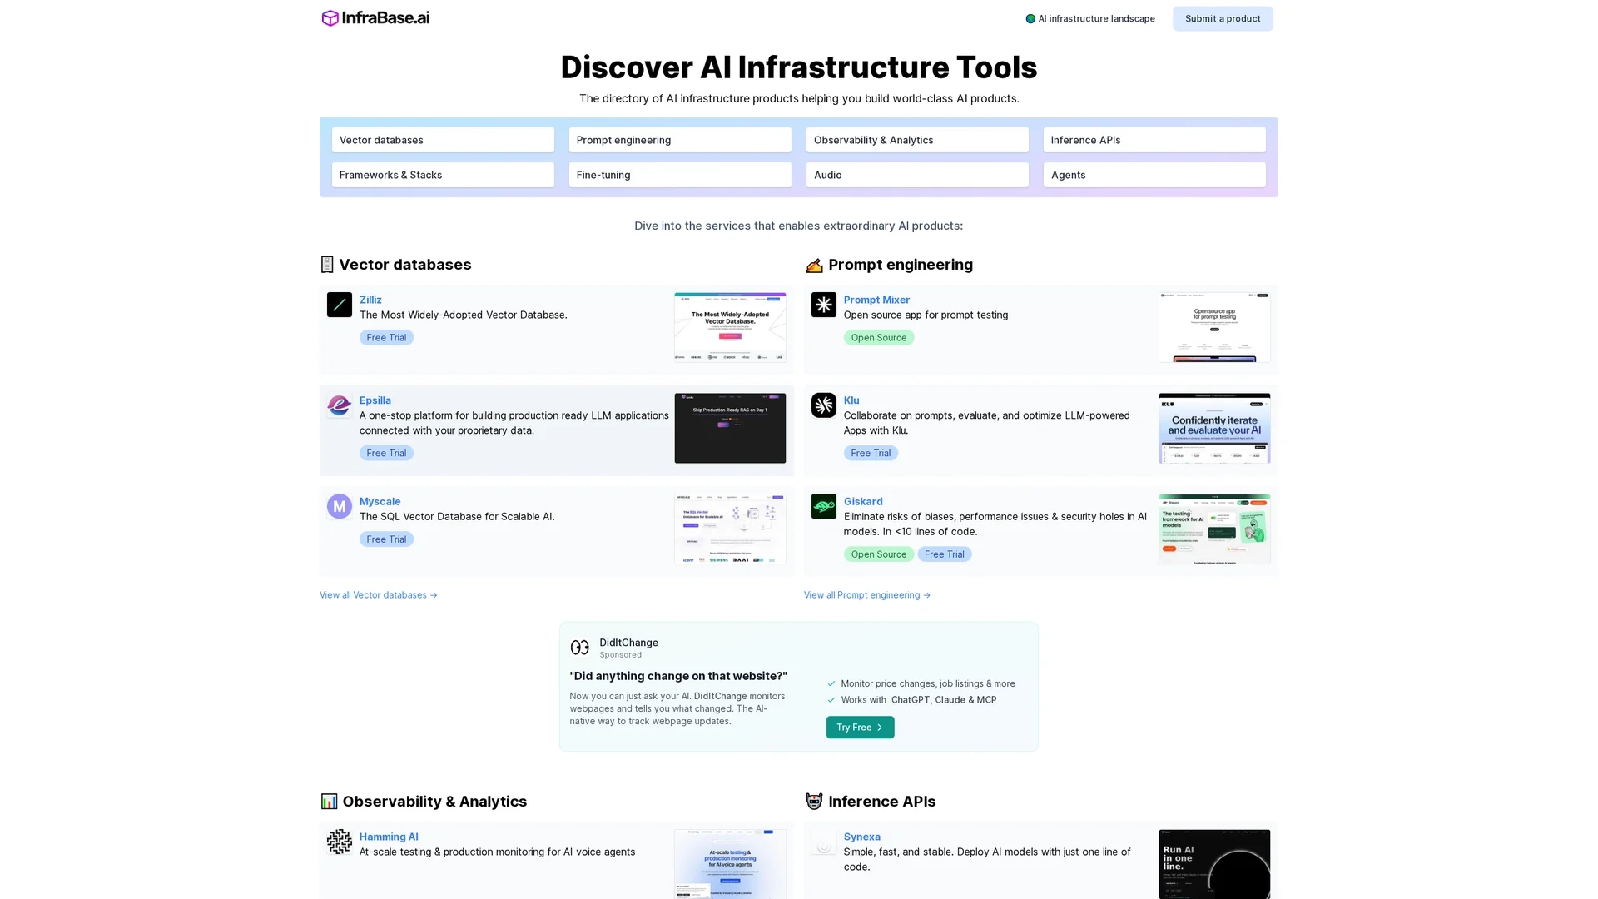1598x899 pixels.
Task: Click the Hamming AI website preview thumbnail
Action: (730, 864)
